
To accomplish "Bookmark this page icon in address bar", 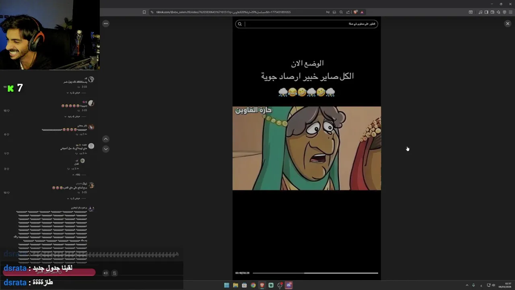I will coord(144,12).
